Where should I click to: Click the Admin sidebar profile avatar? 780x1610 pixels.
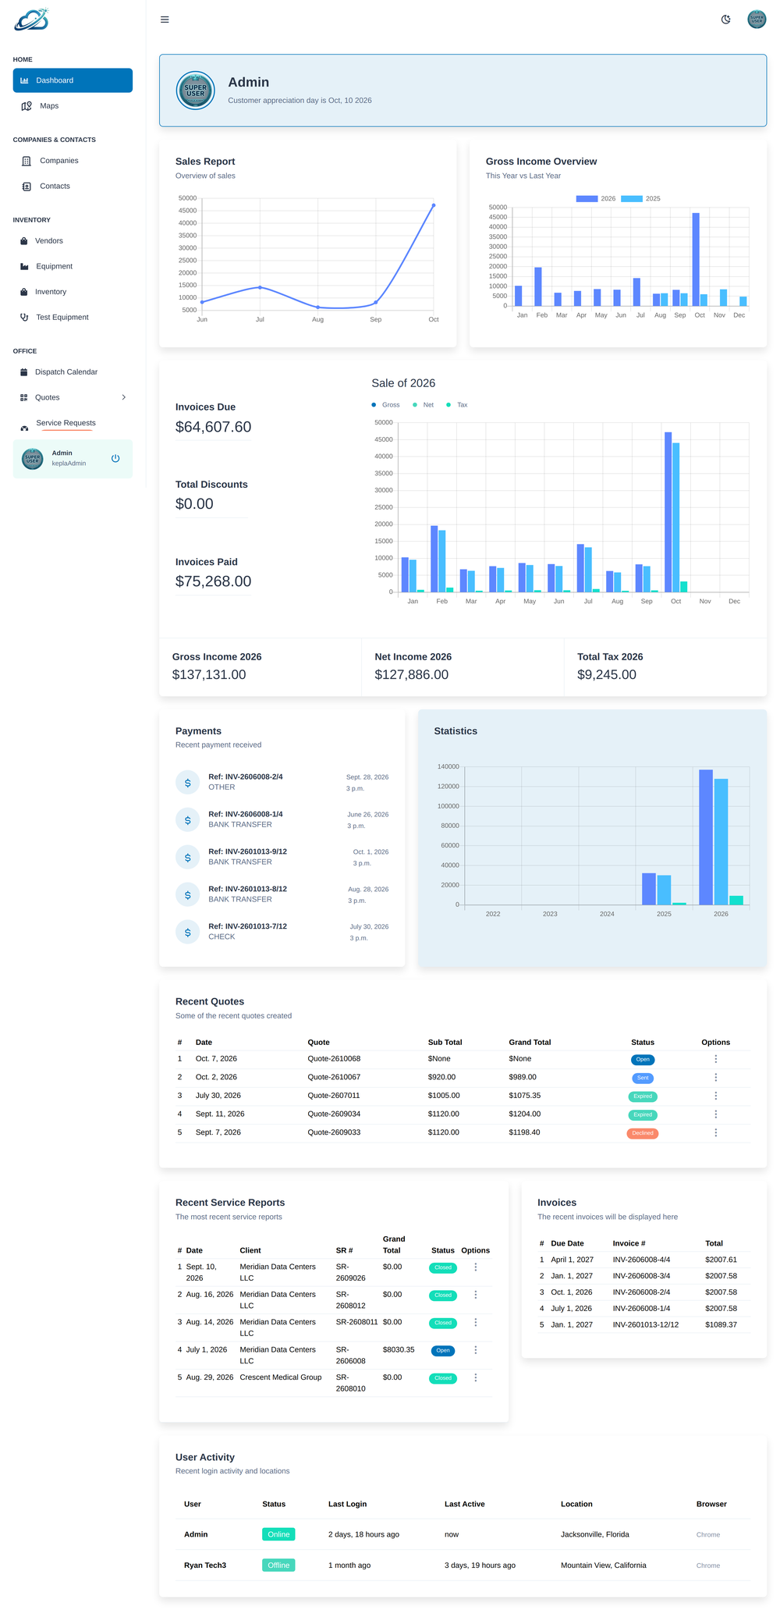(x=33, y=459)
